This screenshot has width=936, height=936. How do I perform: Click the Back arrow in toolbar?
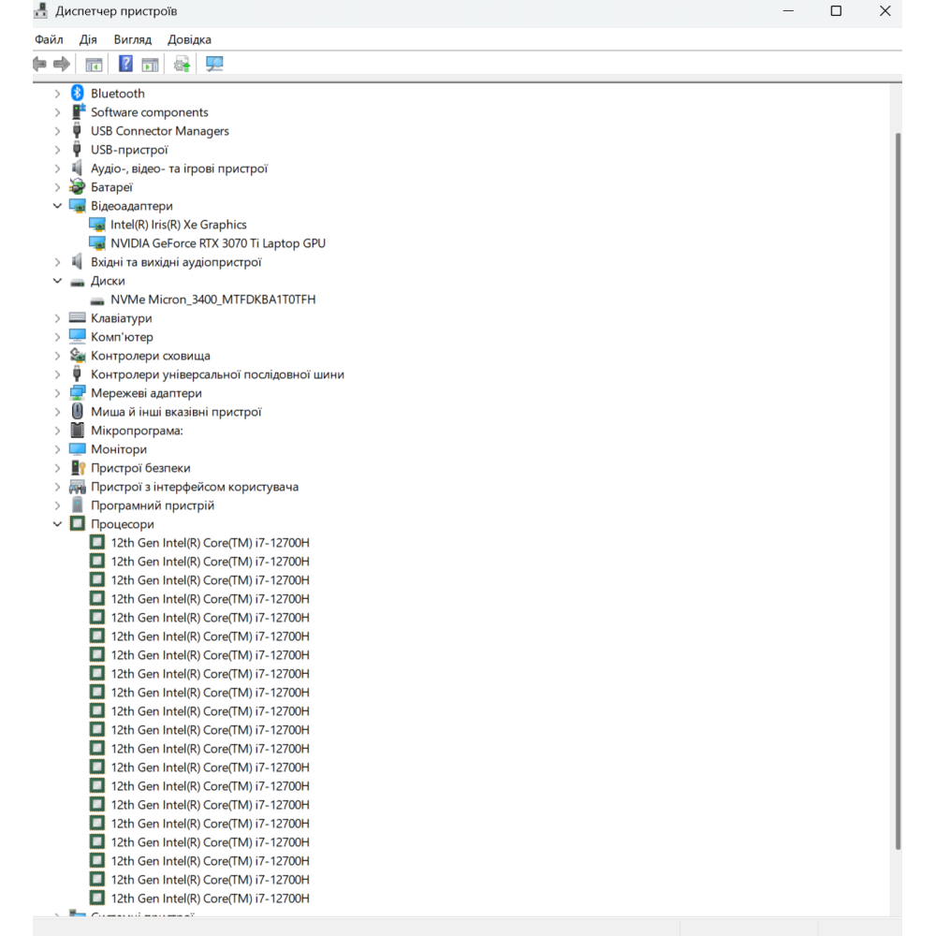[39, 64]
